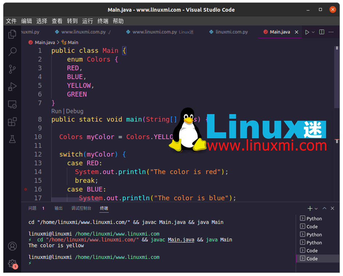This screenshot has width=343, height=276.
Task: Click 'The color is yellow' terminal output
Action: point(56,246)
